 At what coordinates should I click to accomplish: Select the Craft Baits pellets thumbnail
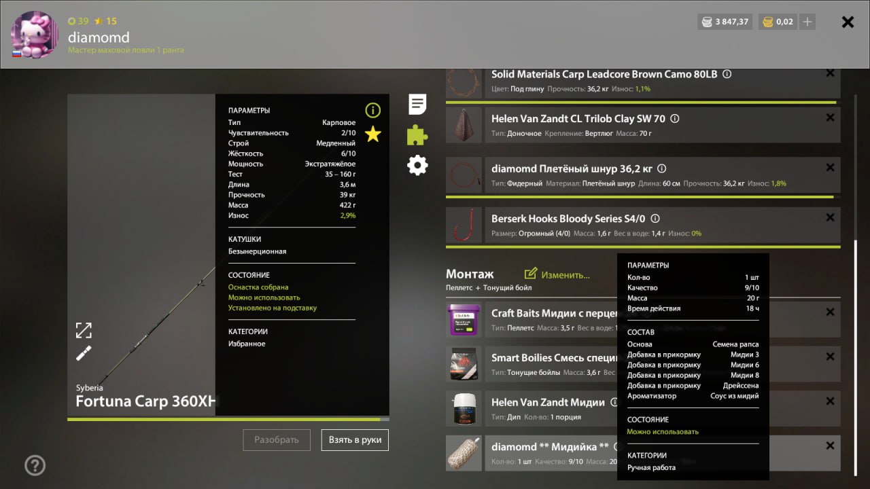(x=464, y=320)
